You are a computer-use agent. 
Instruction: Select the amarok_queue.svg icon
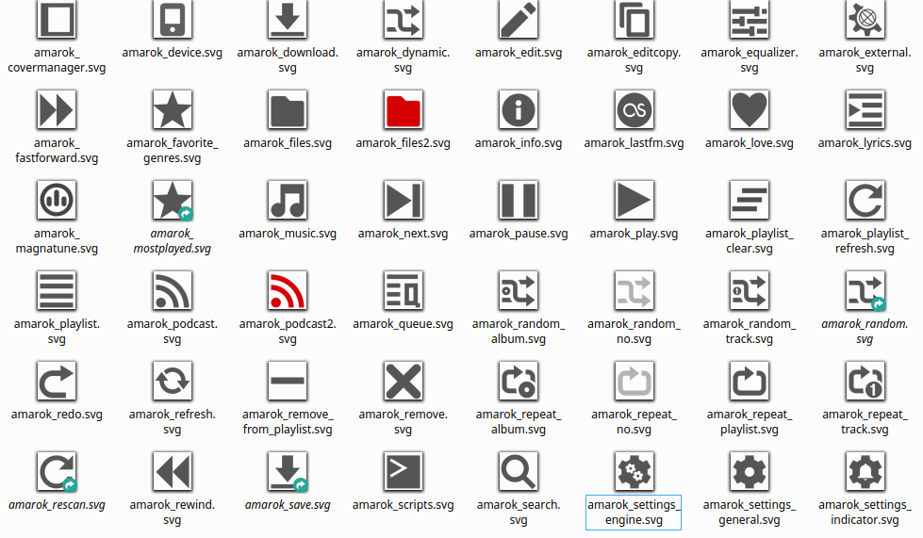[403, 291]
